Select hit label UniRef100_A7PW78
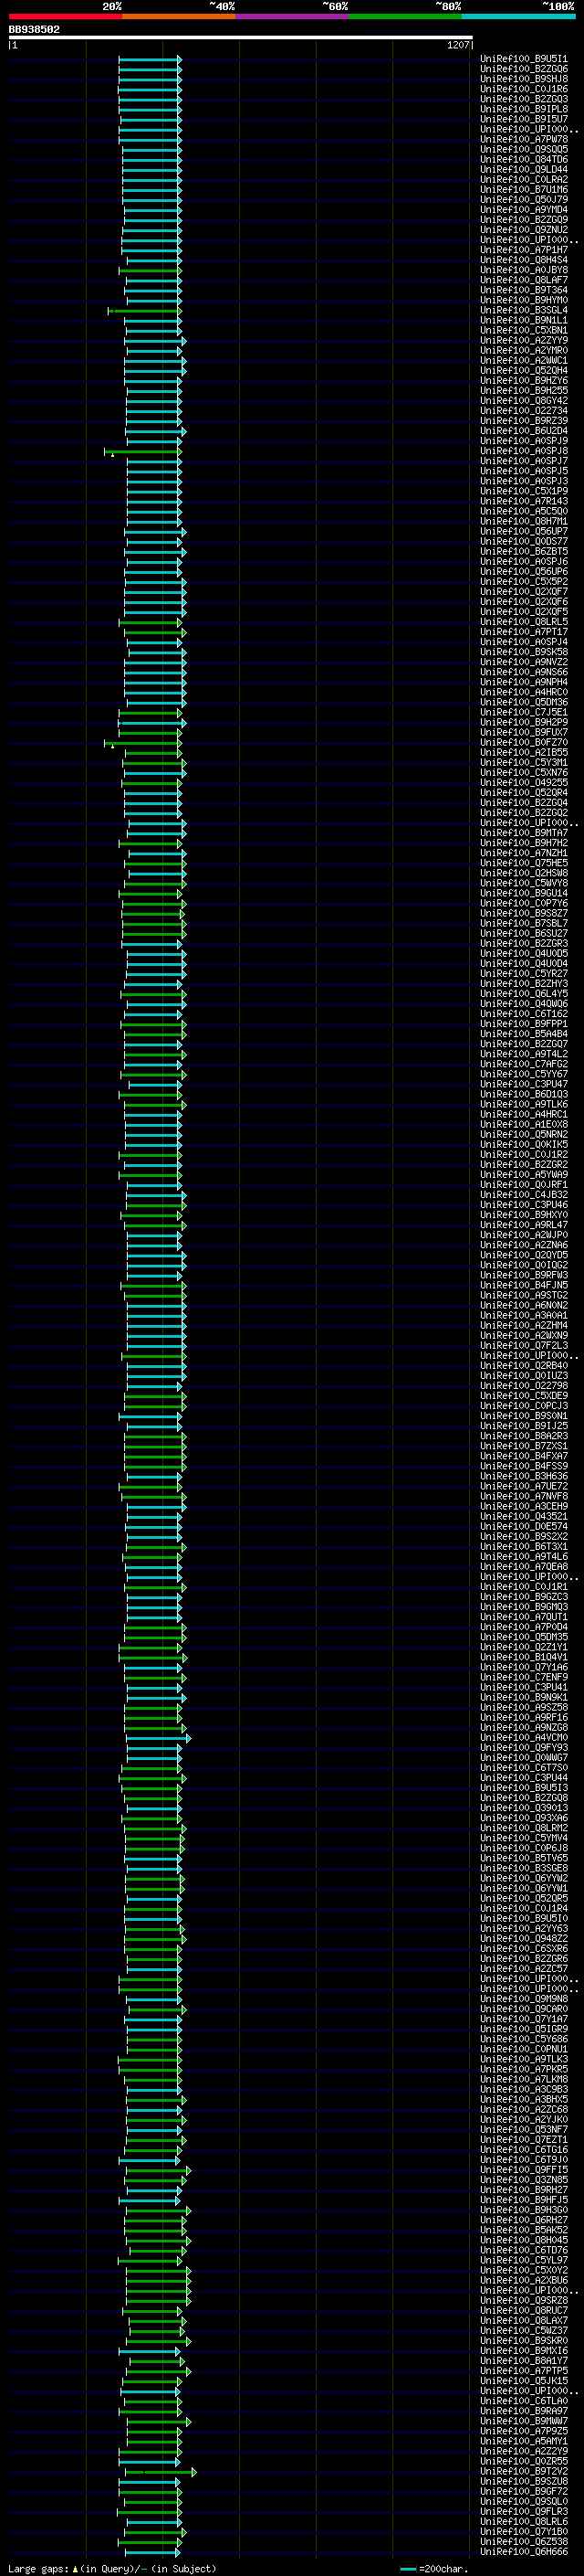 (524, 139)
